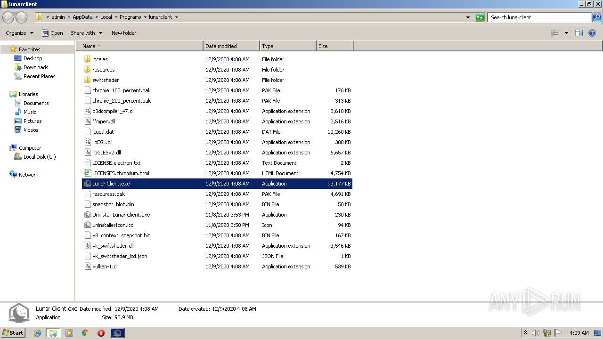603x339 pixels.
Task: Open Music library in navigation pane
Action: [x=30, y=112]
